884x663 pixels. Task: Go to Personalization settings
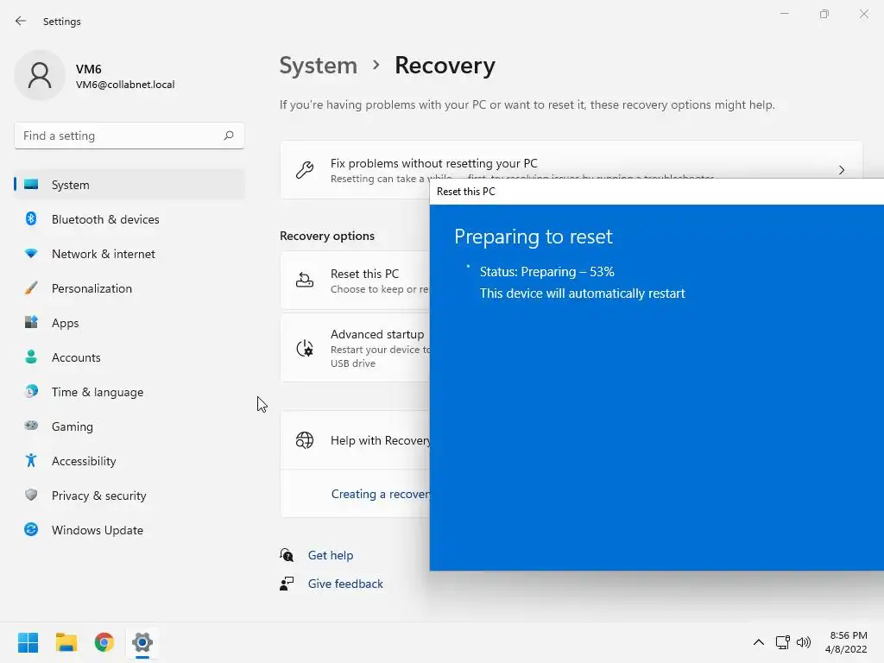tap(129, 288)
